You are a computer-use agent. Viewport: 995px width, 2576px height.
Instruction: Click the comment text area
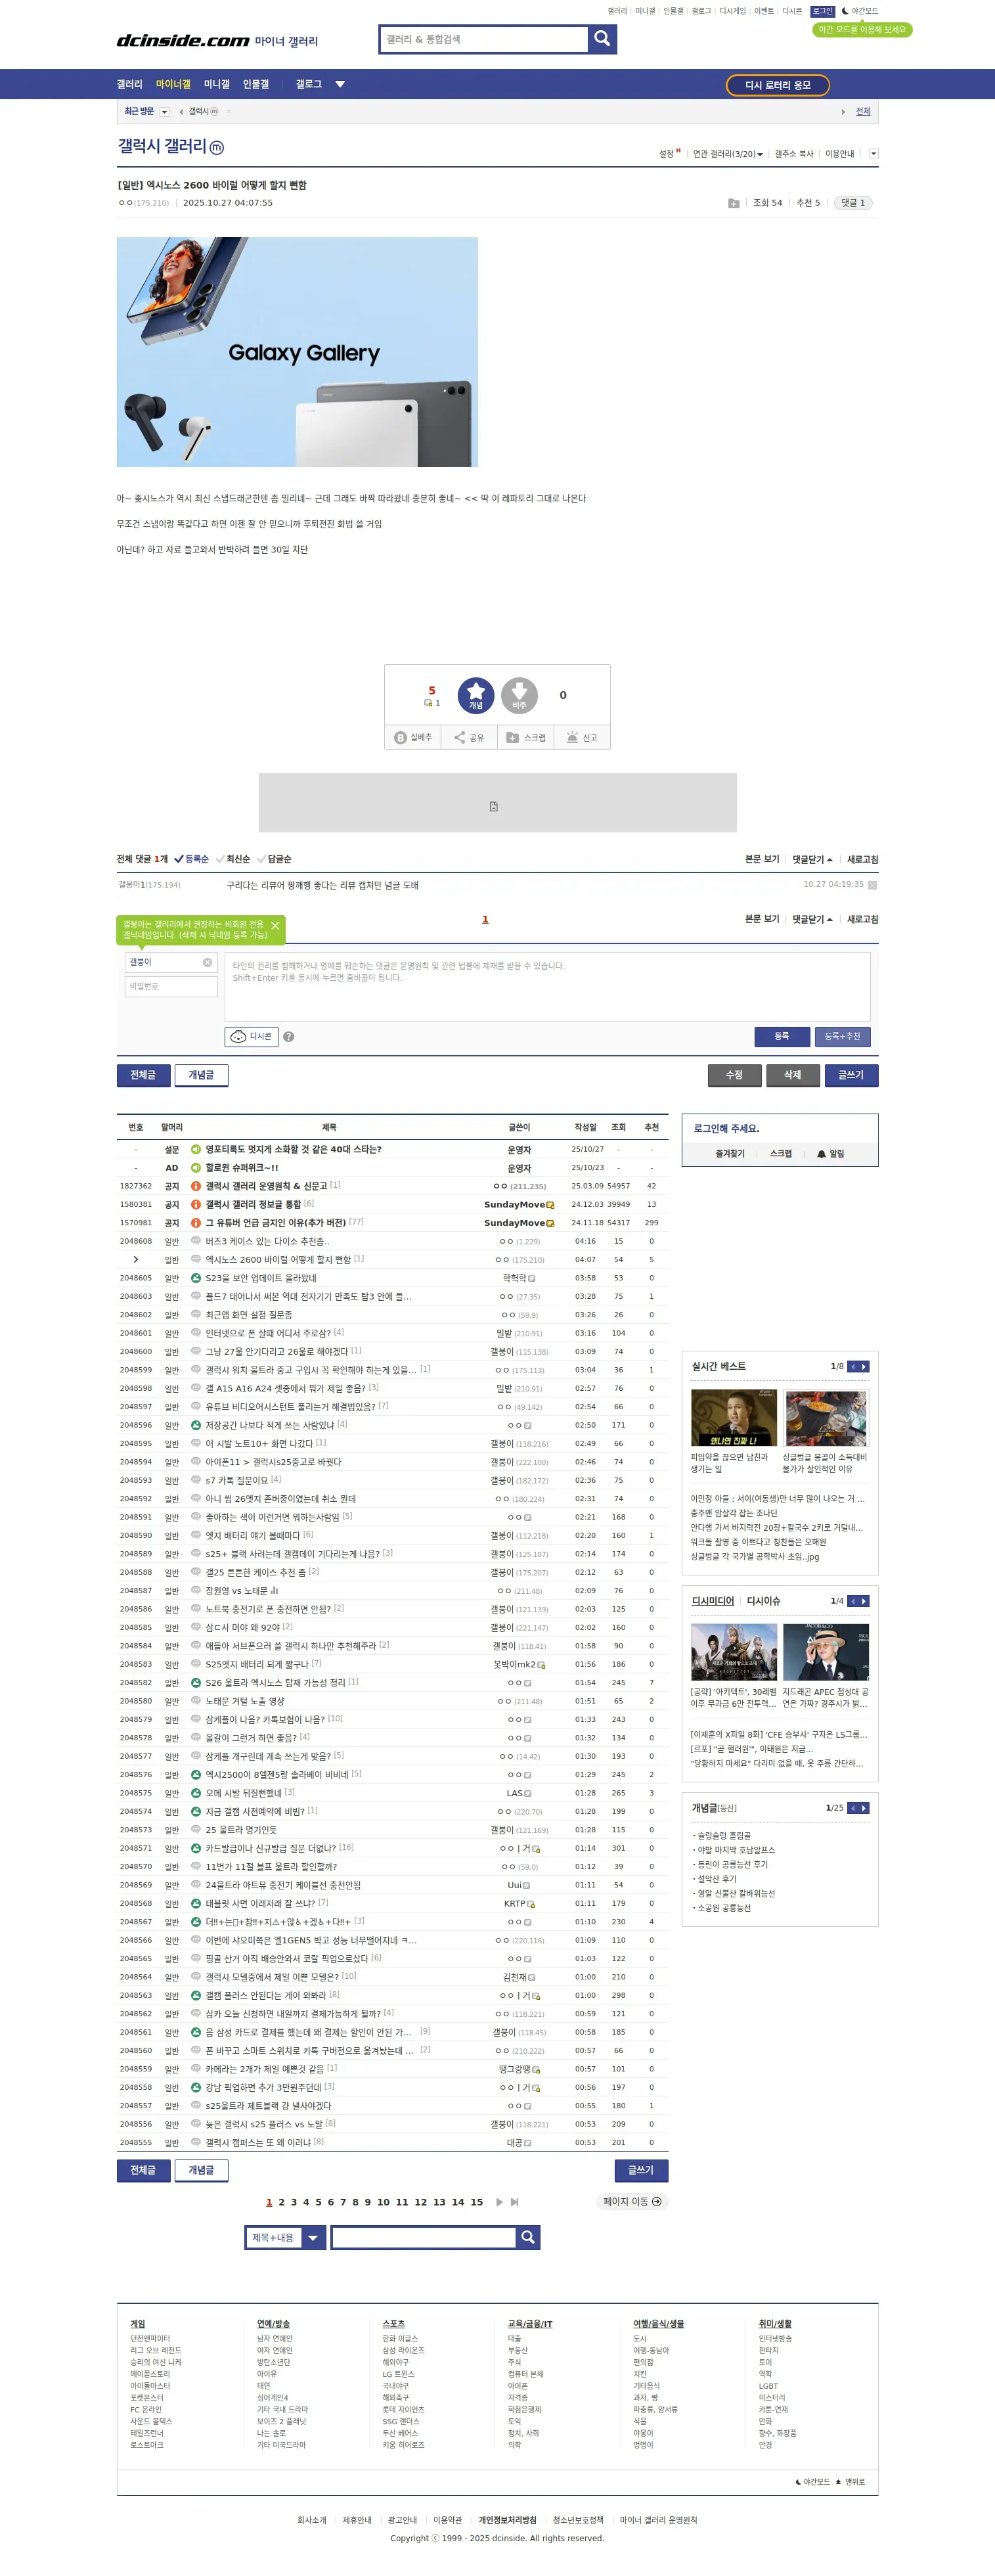tap(548, 987)
